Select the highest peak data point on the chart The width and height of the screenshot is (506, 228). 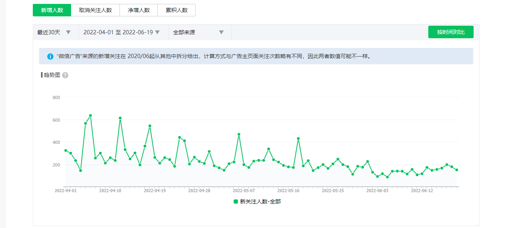point(91,116)
